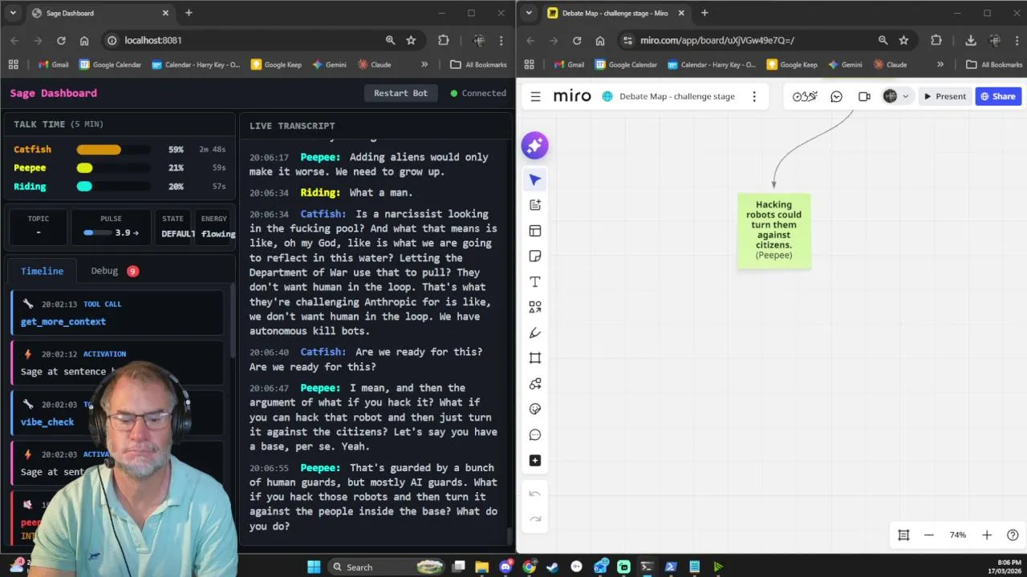The height and width of the screenshot is (577, 1027).
Task: Select the Debate Map Miro browser tab
Action: [617, 13]
